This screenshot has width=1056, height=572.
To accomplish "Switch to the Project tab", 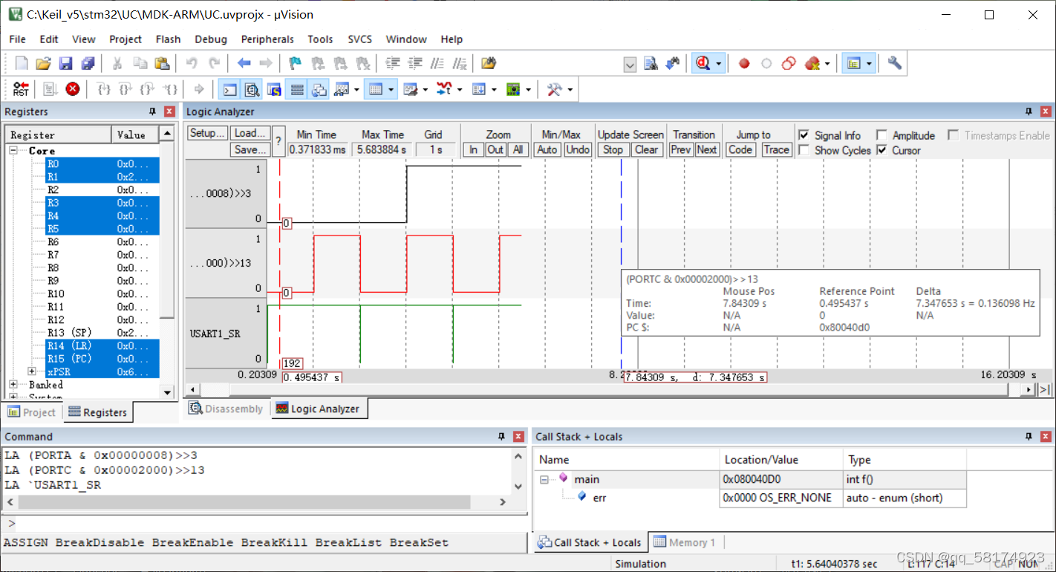I will (x=31, y=412).
